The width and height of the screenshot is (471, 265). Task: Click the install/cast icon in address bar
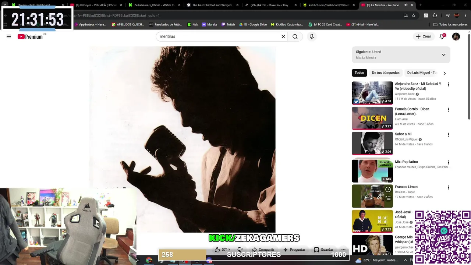(x=406, y=15)
